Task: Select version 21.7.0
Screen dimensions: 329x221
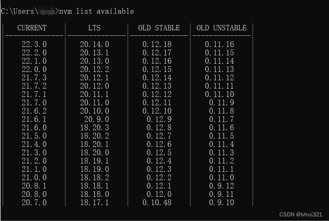Action: [x=34, y=102]
